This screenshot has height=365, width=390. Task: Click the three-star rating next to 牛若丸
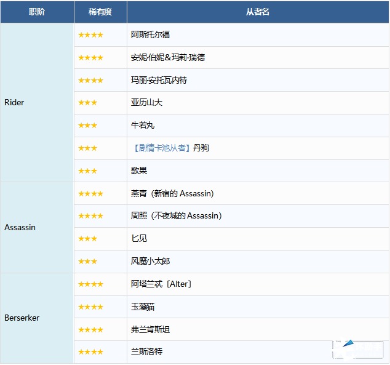(87, 126)
